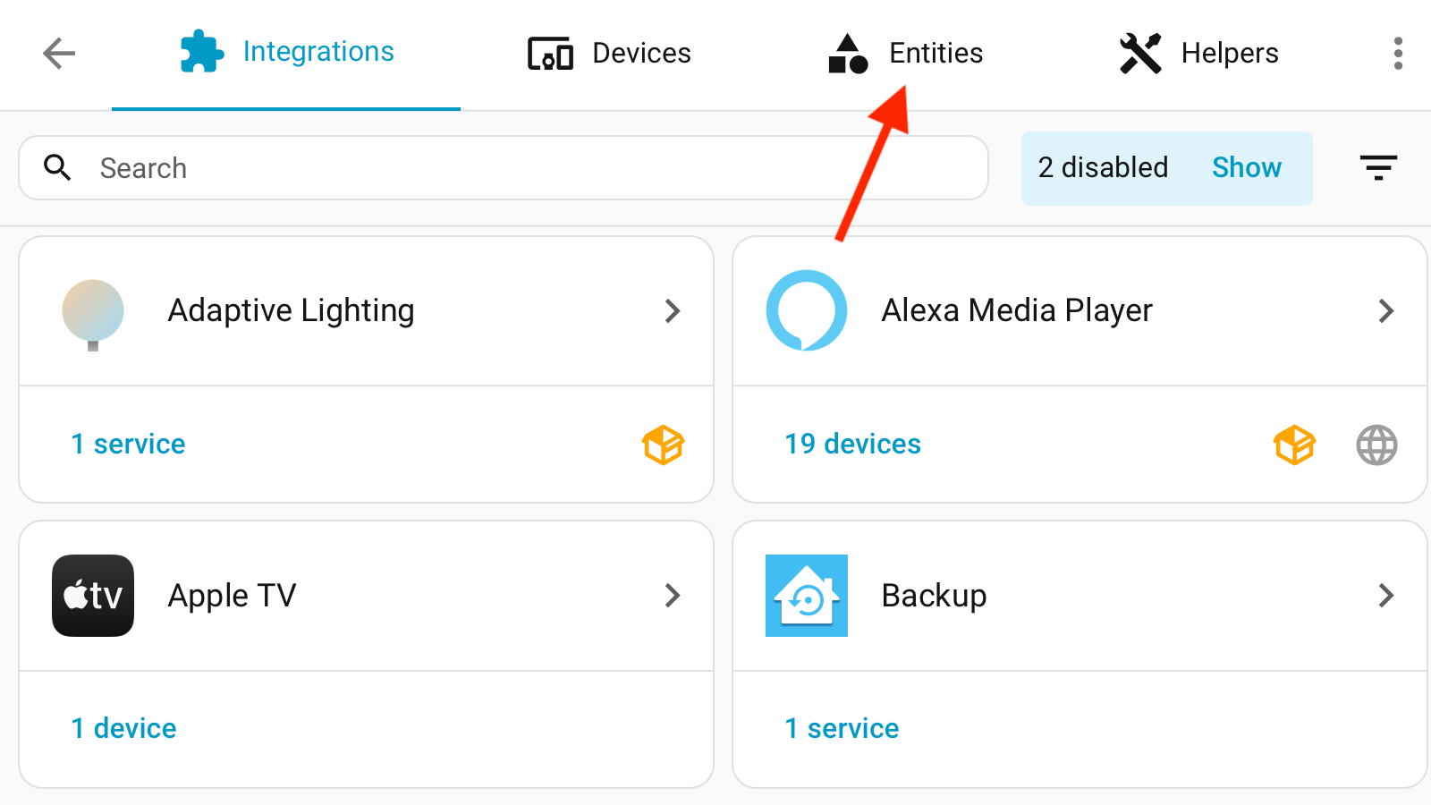Expand Apple TV with its chevron
The width and height of the screenshot is (1431, 805).
pos(673,596)
